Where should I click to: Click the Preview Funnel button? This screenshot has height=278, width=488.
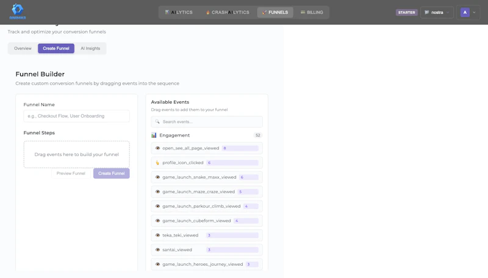click(71, 174)
